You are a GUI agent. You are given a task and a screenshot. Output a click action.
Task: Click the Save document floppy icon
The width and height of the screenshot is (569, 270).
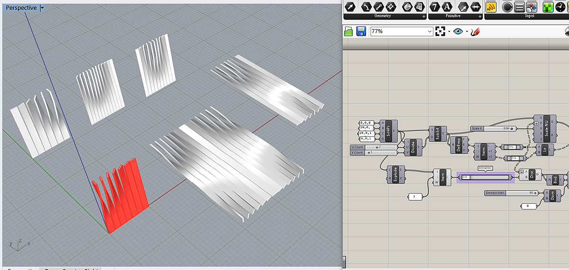(x=361, y=32)
